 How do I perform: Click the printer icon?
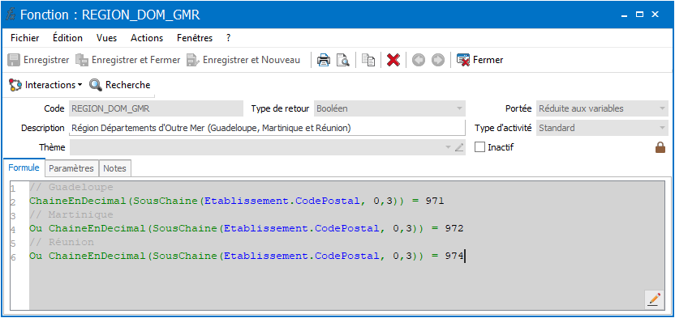click(x=324, y=60)
